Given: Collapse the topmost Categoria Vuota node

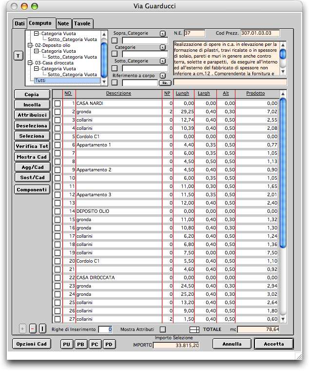Looking at the screenshot, I should click(36, 34).
